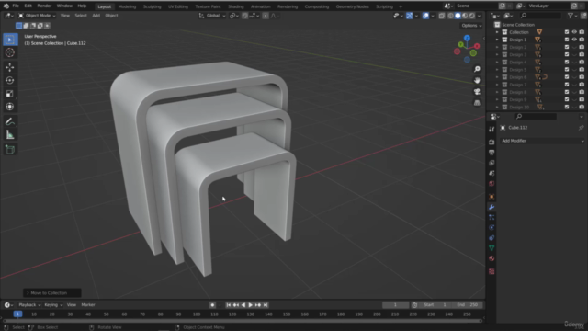Open the viewport Object menu

111,16
